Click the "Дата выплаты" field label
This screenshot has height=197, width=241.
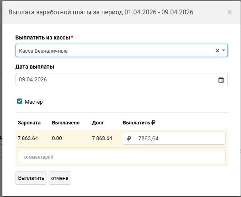pos(35,67)
